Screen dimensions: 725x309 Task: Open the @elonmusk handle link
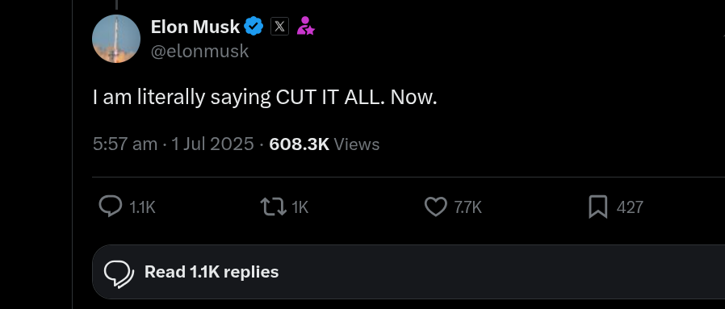[199, 52]
